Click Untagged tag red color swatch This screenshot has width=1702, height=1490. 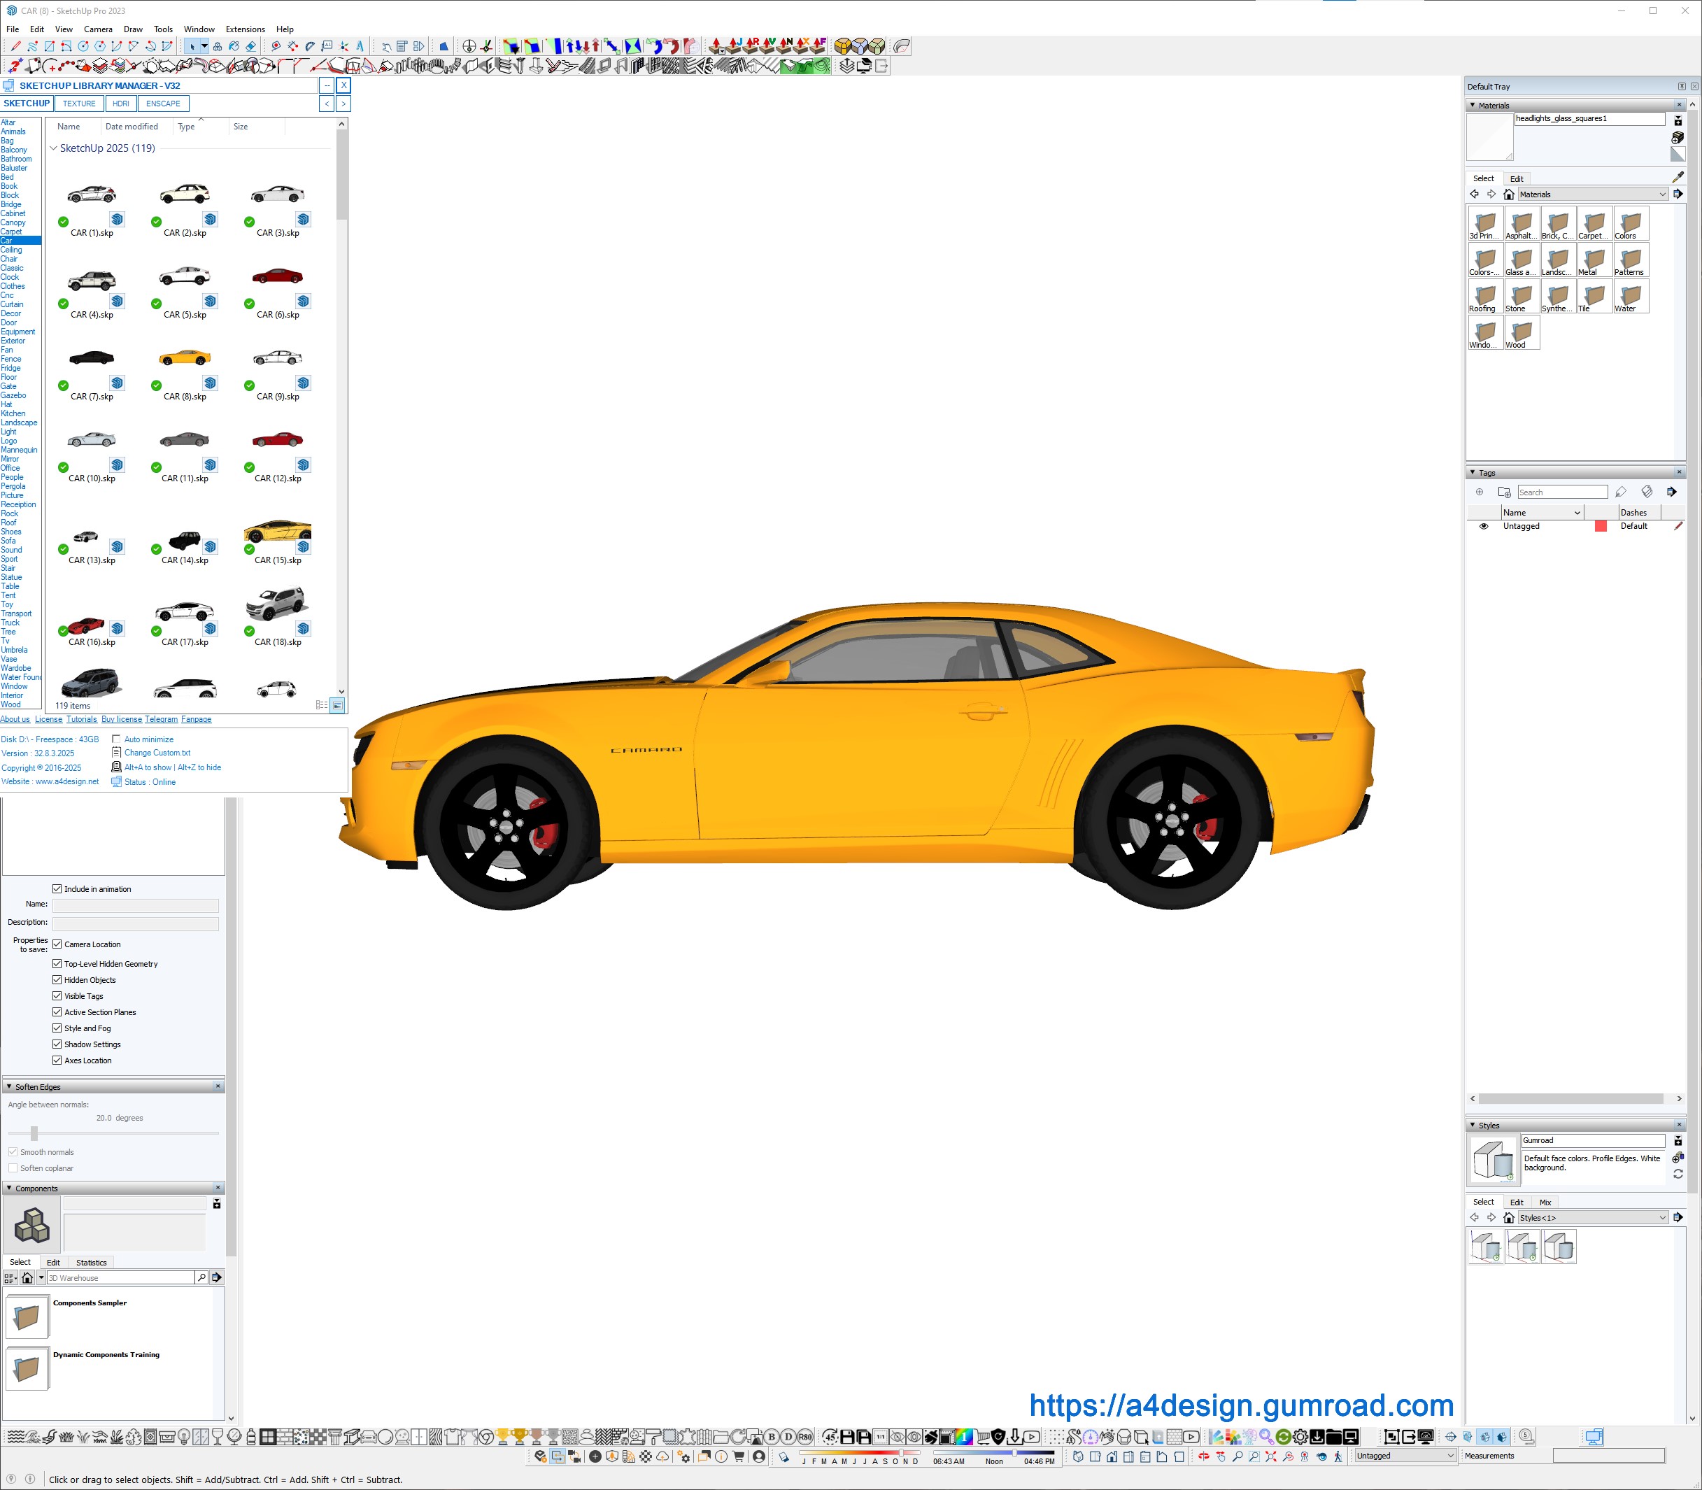coord(1601,526)
